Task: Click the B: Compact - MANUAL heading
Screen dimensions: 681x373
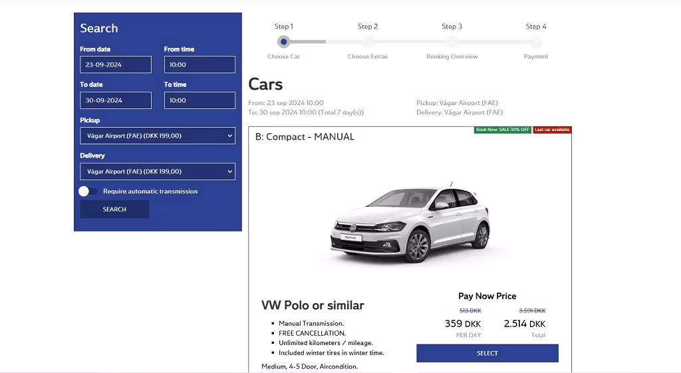Action: pyautogui.click(x=305, y=137)
